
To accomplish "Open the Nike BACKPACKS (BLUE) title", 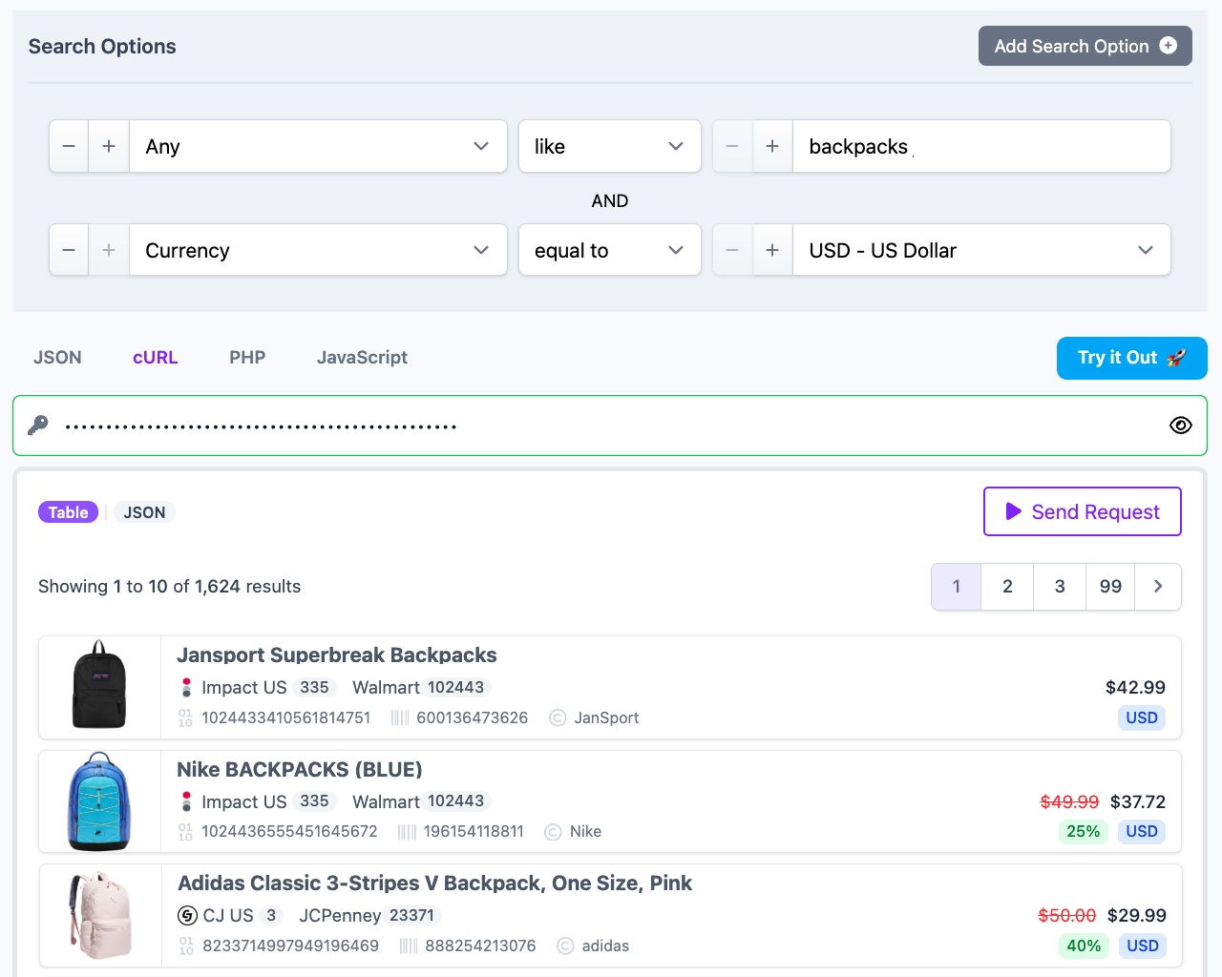I will pos(300,770).
